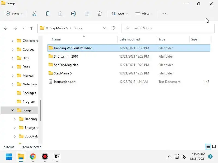Expand the Data tree folder

coord(13,58)
